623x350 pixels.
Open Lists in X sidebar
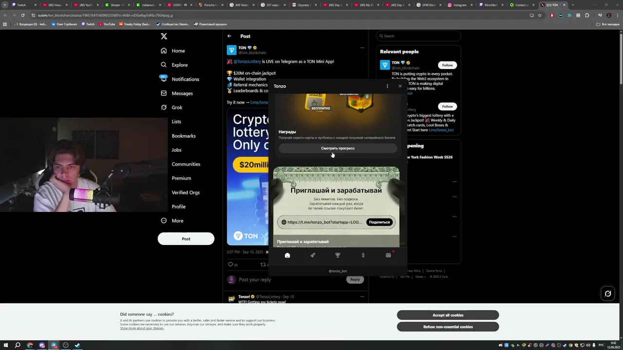point(176,122)
